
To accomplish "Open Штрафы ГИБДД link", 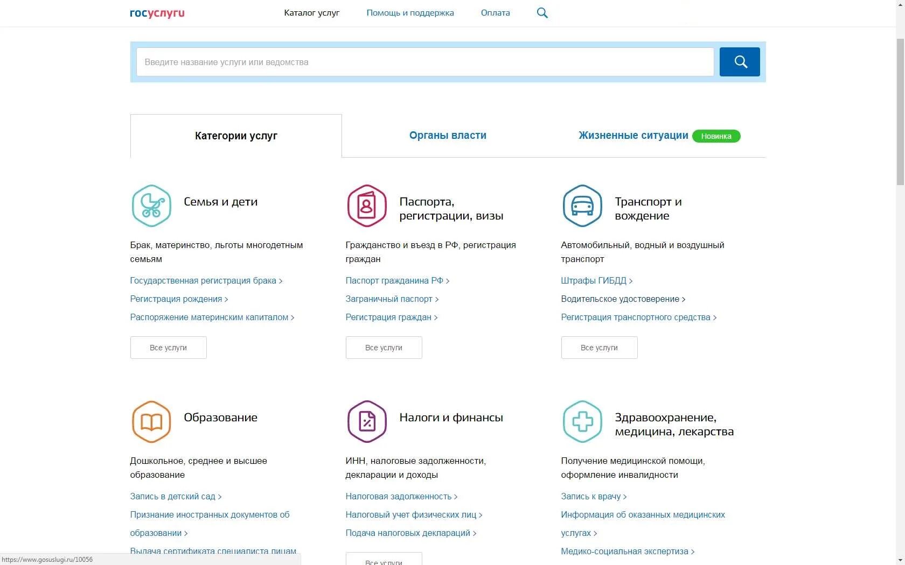I will (596, 281).
